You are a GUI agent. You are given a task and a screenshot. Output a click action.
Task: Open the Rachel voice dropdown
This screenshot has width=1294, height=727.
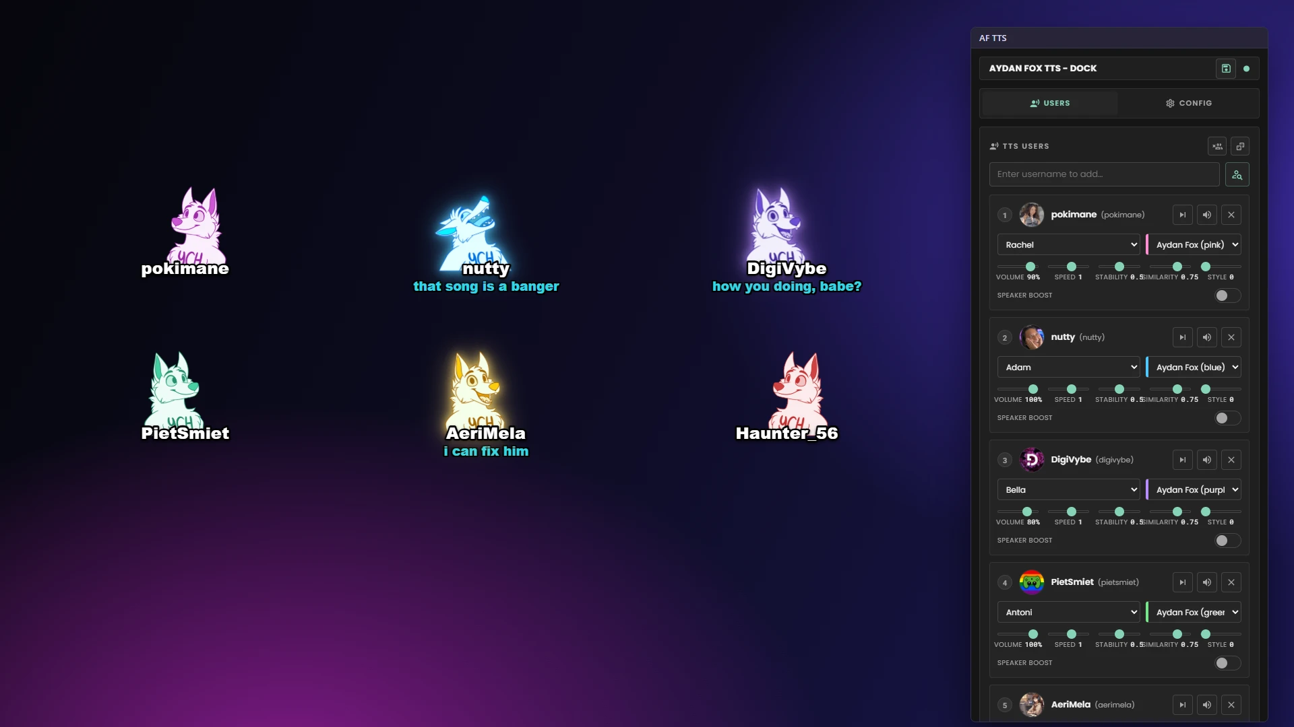(x=1068, y=245)
